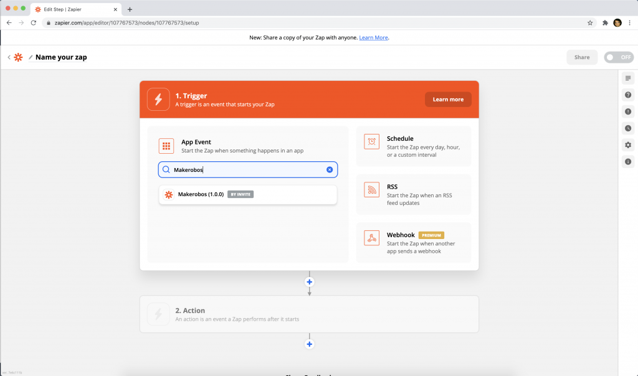Go back in browser history
This screenshot has height=376, width=638.
(9, 23)
